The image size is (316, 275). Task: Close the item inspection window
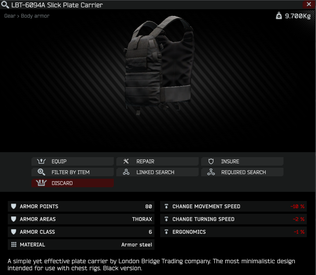point(309,4)
